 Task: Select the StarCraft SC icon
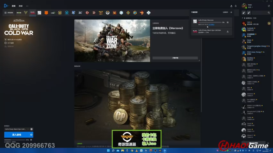point(80,13)
